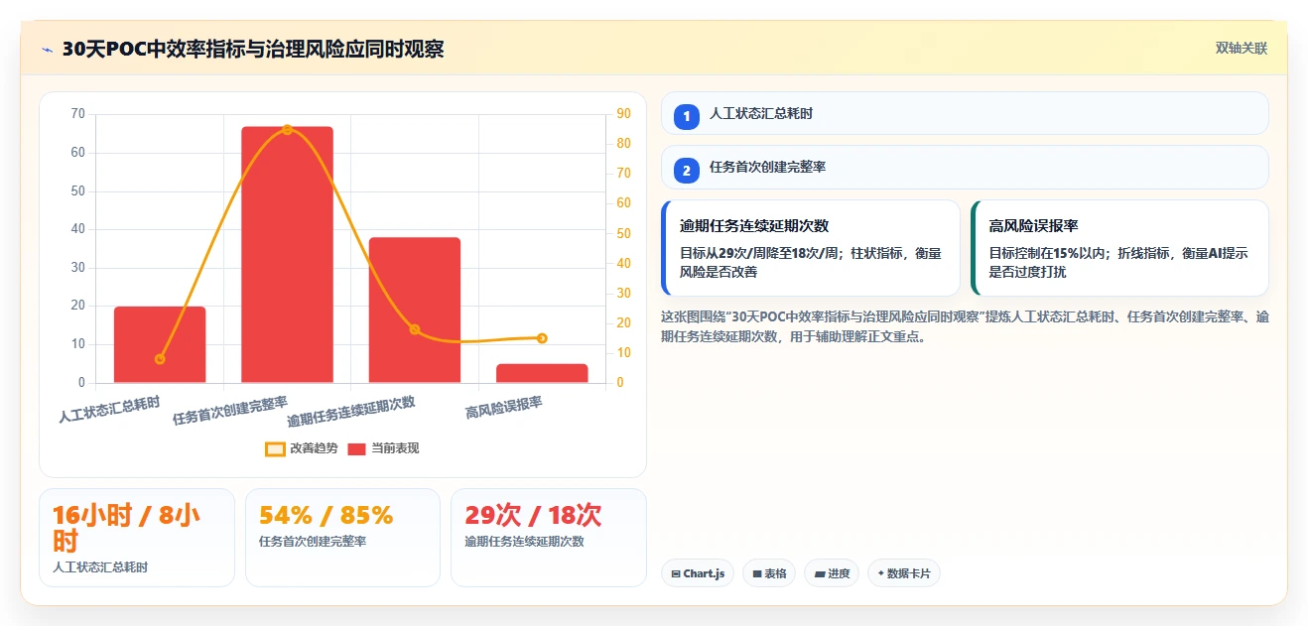Viewport: 1308px width, 626px height.
Task: Click the tallest red bar 任务首次创建完整率
Action: pyautogui.click(x=287, y=255)
